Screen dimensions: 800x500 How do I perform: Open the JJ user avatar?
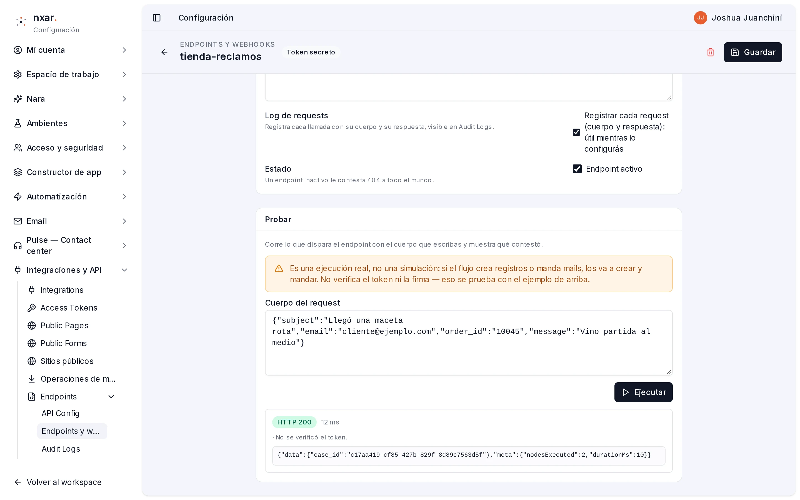coord(700,18)
